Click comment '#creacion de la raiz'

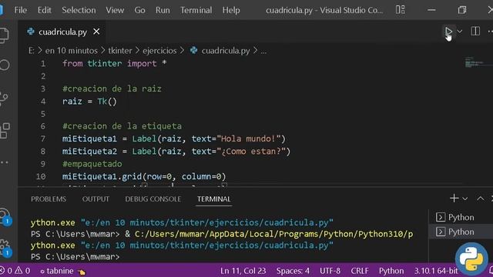pyautogui.click(x=112, y=89)
